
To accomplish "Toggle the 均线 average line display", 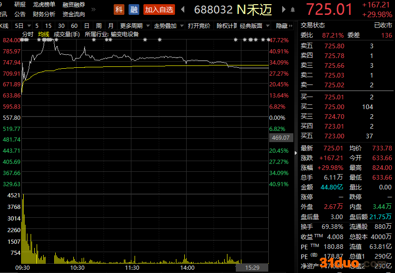I will coord(44,34).
